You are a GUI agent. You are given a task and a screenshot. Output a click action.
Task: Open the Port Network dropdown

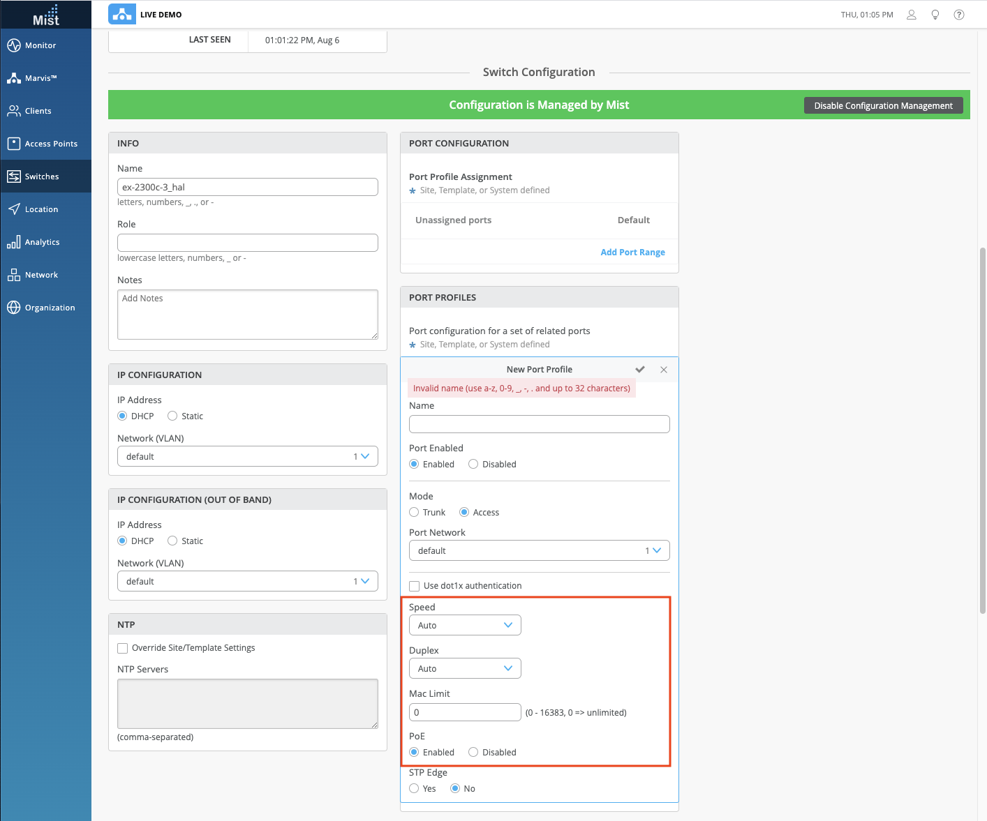(539, 551)
